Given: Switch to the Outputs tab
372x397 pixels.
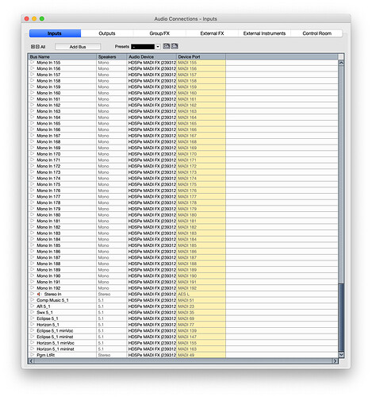Looking at the screenshot, I should (x=107, y=33).
